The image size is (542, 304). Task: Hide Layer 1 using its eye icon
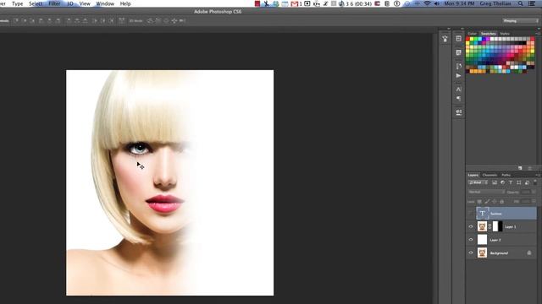pos(471,226)
